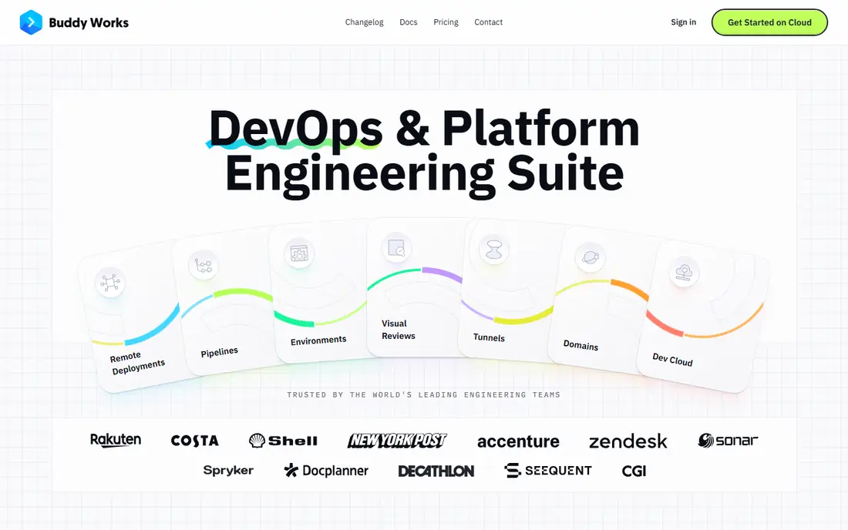Viewport: 848px width, 530px height.
Task: Click the Buddy Works brand name
Action: 89,22
